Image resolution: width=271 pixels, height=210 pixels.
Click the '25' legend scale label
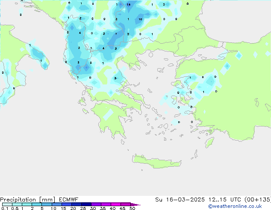[x=83, y=208]
